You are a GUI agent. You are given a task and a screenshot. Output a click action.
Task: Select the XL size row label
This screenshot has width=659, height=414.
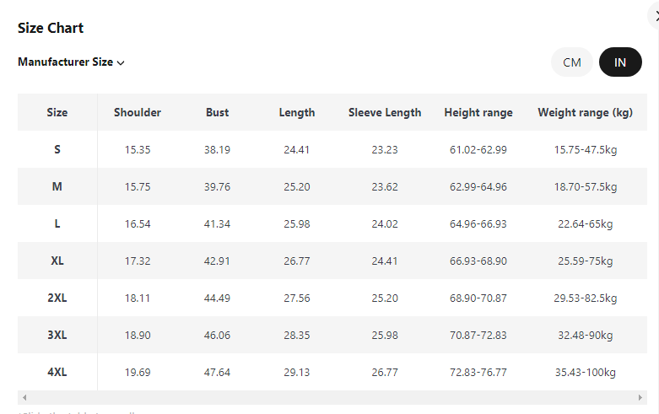pyautogui.click(x=57, y=261)
